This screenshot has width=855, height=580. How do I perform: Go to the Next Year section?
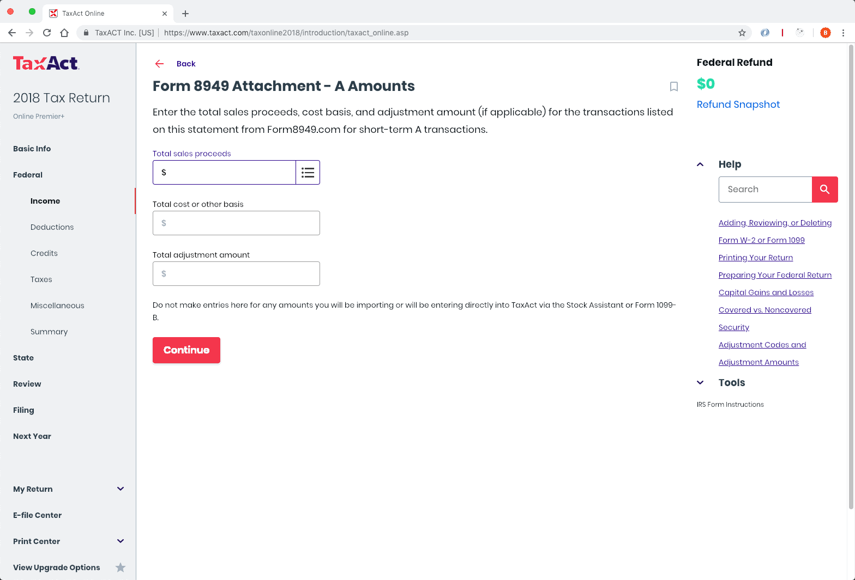pyautogui.click(x=32, y=436)
